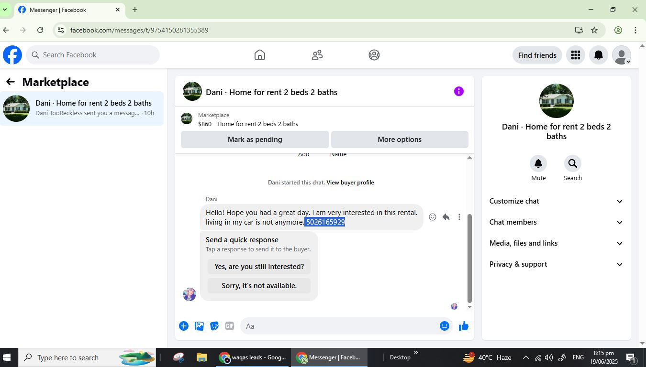
Task: Expand the Privacy & support section
Action: tap(556, 264)
